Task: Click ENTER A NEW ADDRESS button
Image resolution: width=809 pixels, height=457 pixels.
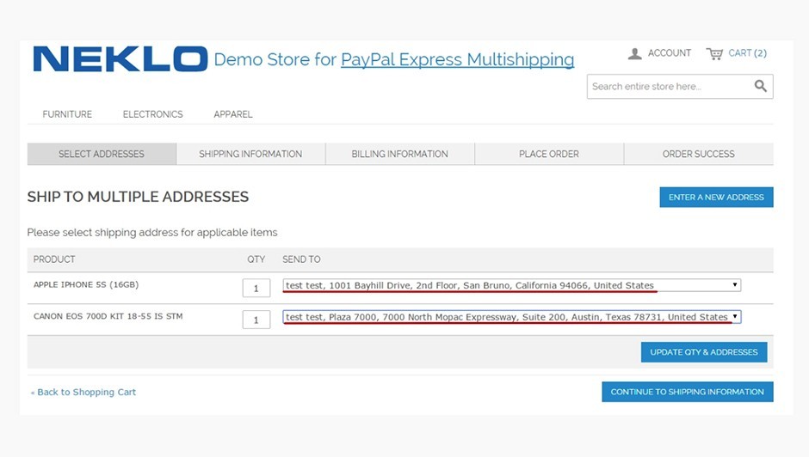Action: click(716, 198)
